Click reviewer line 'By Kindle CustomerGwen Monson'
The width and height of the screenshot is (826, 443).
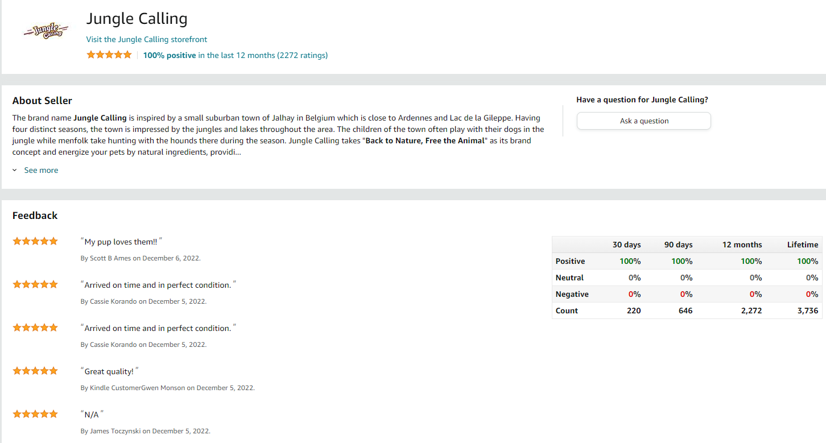point(168,388)
